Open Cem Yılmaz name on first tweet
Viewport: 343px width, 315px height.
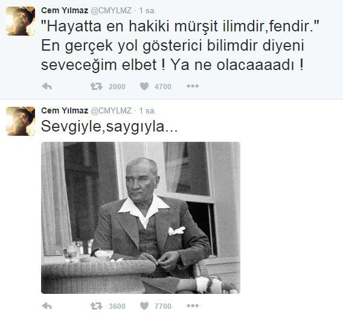coord(65,10)
